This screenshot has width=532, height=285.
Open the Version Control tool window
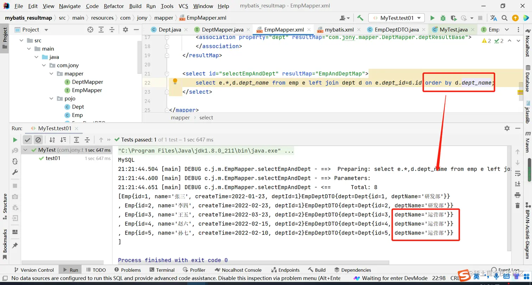coord(34,270)
